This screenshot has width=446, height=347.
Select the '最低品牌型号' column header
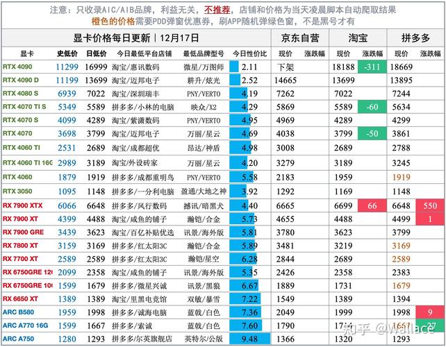pyautogui.click(x=204, y=53)
